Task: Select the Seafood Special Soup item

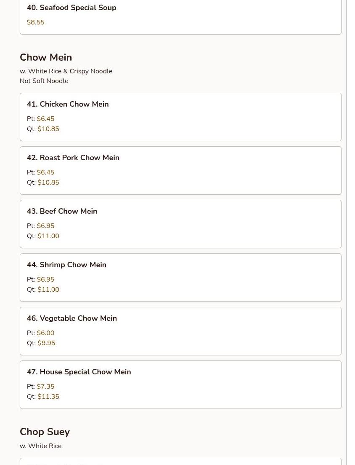Action: (72, 8)
